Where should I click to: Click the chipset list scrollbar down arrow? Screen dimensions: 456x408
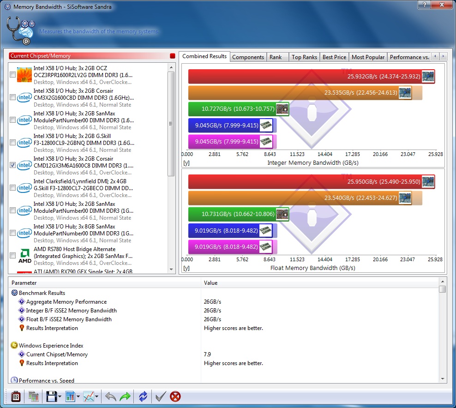[171, 270]
